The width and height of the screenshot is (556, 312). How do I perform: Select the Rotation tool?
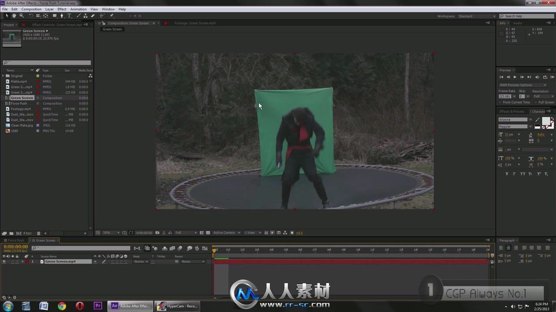[31, 16]
